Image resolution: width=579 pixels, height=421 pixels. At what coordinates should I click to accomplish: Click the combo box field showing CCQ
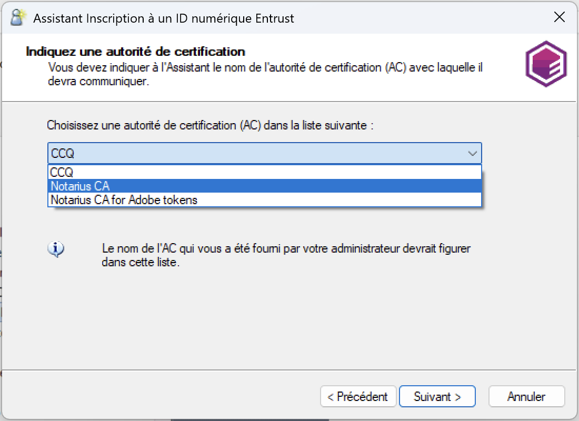pyautogui.click(x=253, y=154)
